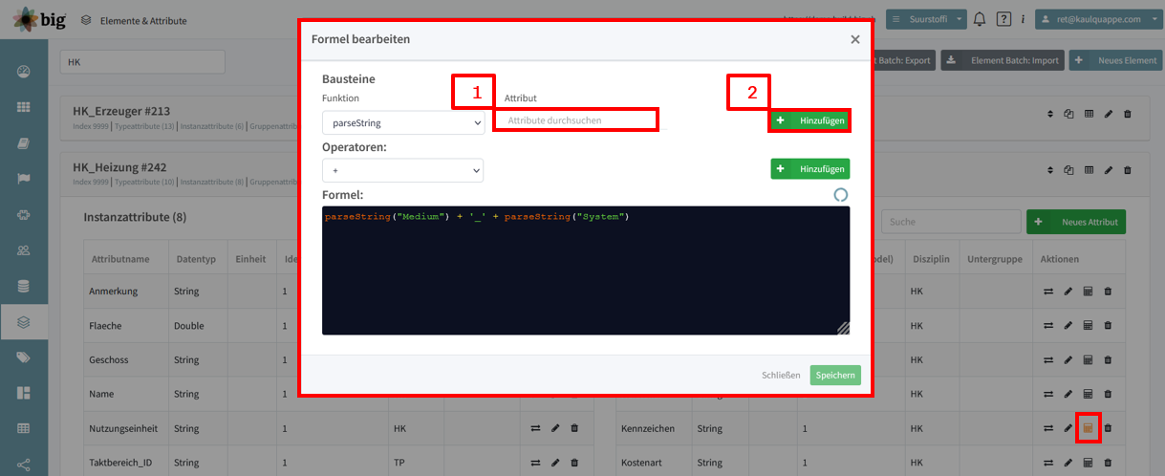The width and height of the screenshot is (1165, 476).
Task: Click inside the Formel code editor
Action: (x=586, y=270)
